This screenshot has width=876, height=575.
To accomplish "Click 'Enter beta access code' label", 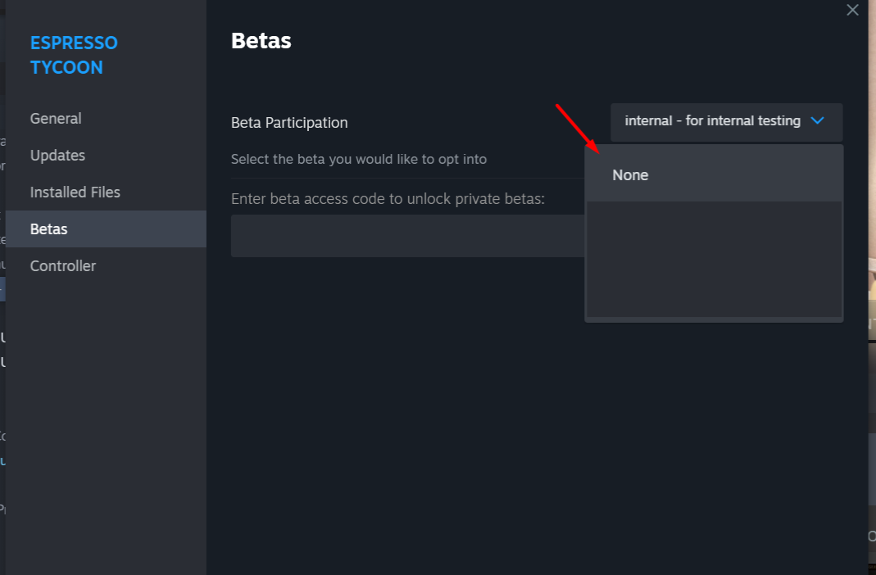I will (x=388, y=199).
